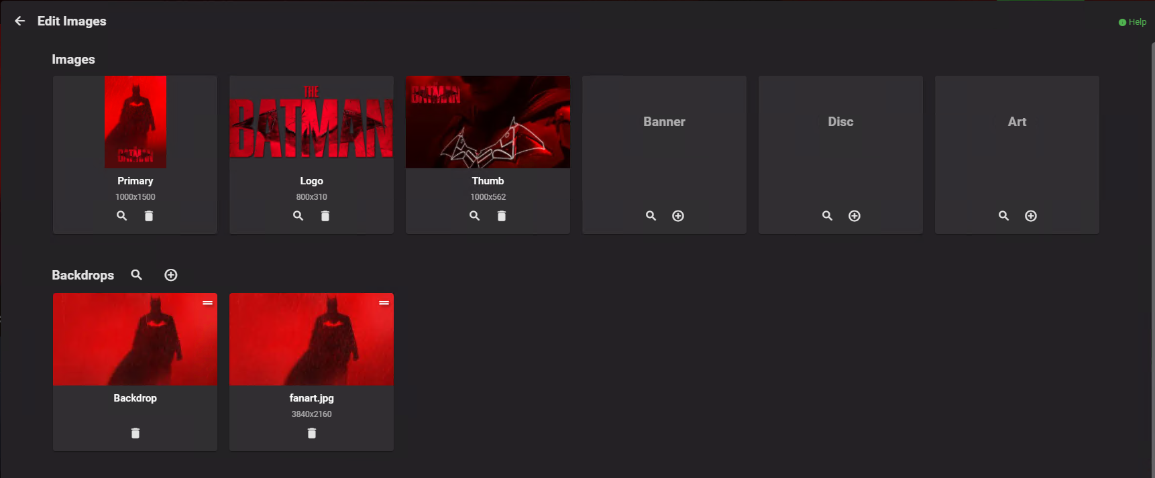Add an Art image with plus icon

1031,216
